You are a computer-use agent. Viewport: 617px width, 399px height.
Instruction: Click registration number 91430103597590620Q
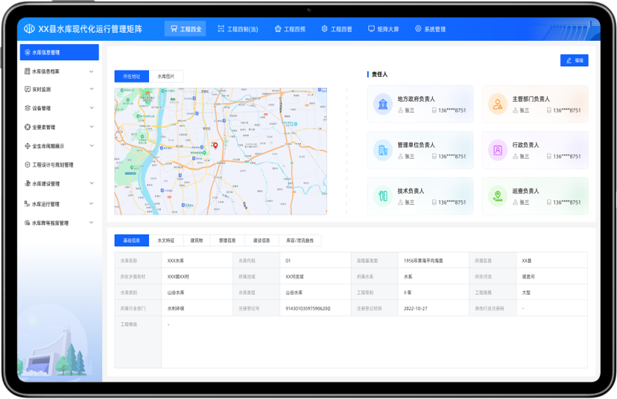[308, 309]
